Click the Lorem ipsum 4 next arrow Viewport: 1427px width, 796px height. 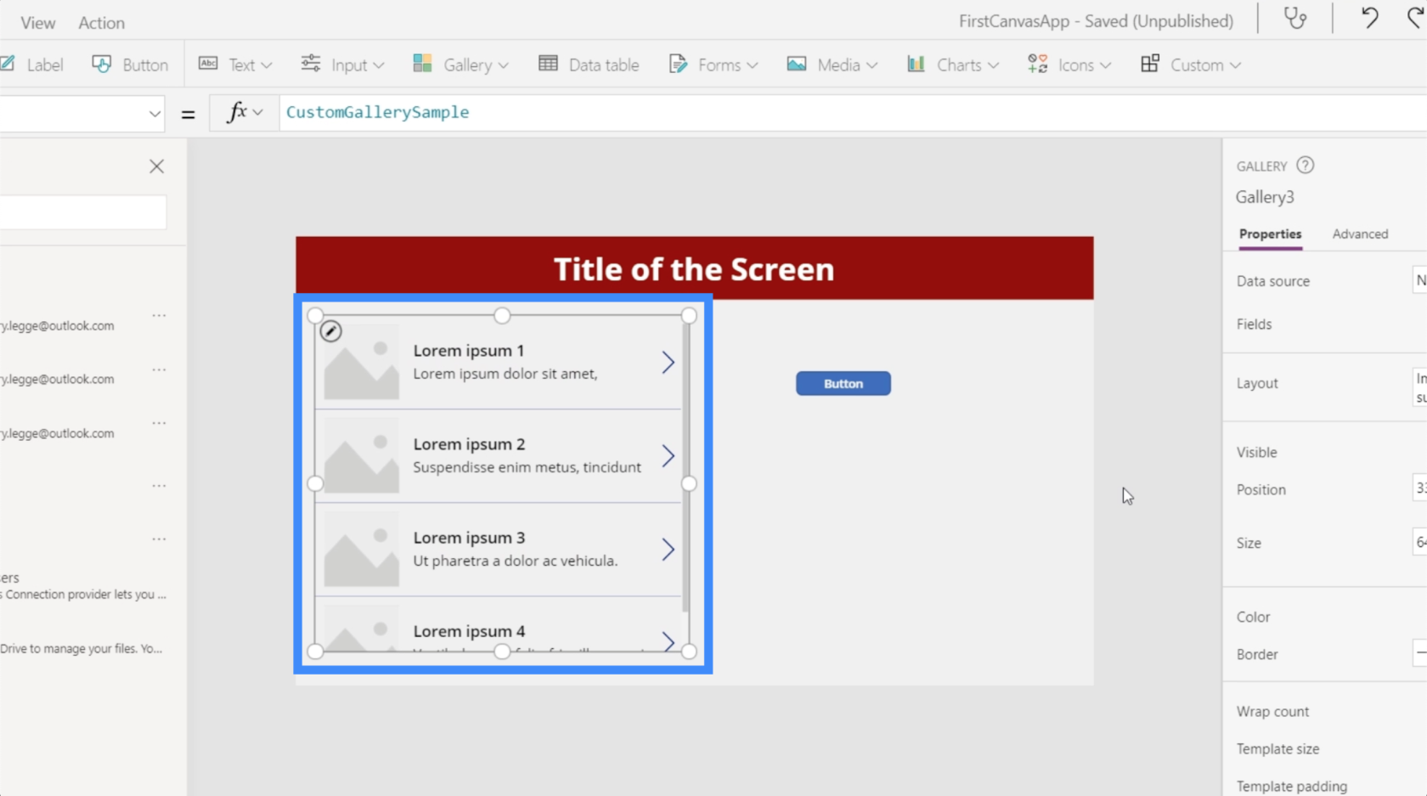(x=668, y=641)
